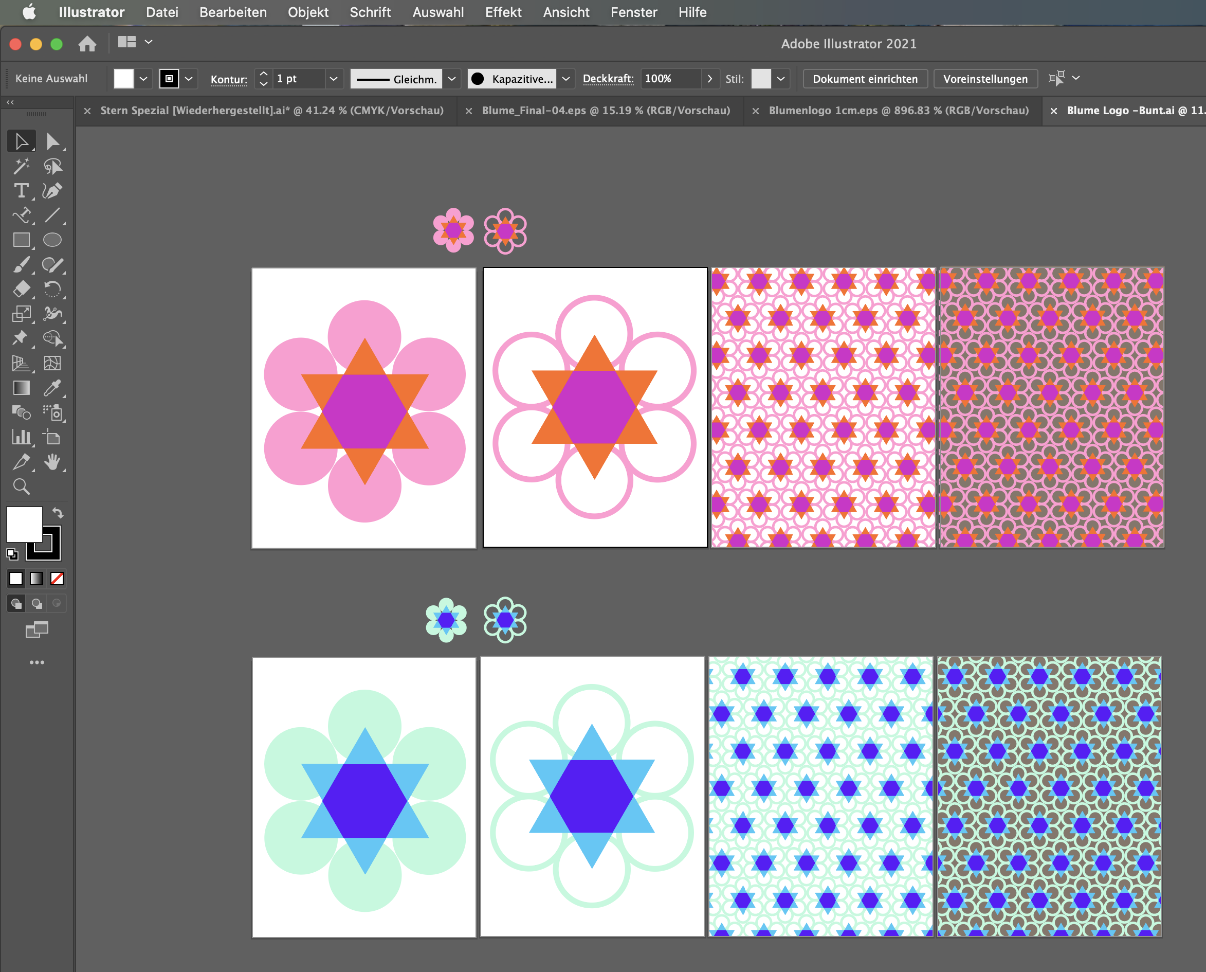The height and width of the screenshot is (972, 1206).
Task: Click the Voreinstellungen button
Action: (985, 79)
